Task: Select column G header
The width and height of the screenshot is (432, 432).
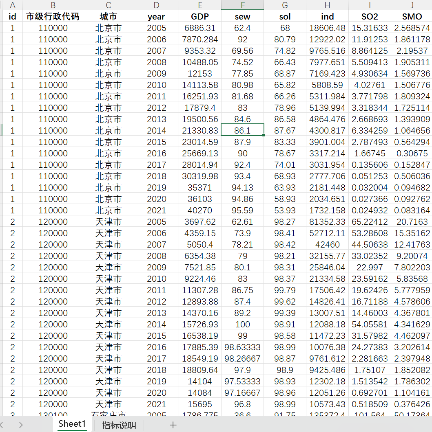Action: coord(285,5)
